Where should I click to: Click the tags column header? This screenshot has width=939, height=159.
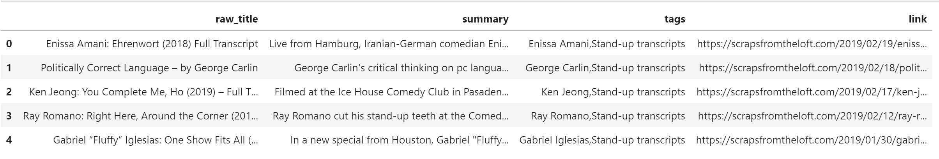pyautogui.click(x=674, y=19)
